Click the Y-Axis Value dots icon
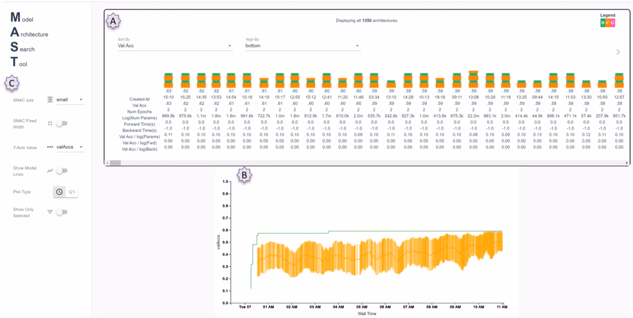 pos(50,147)
